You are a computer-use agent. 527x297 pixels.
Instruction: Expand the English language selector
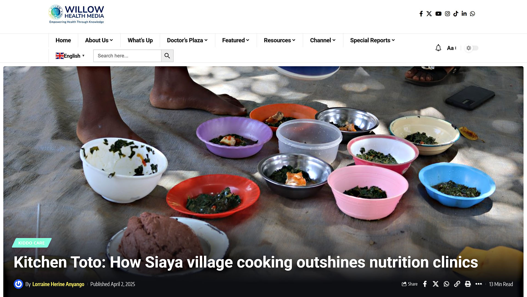(70, 56)
